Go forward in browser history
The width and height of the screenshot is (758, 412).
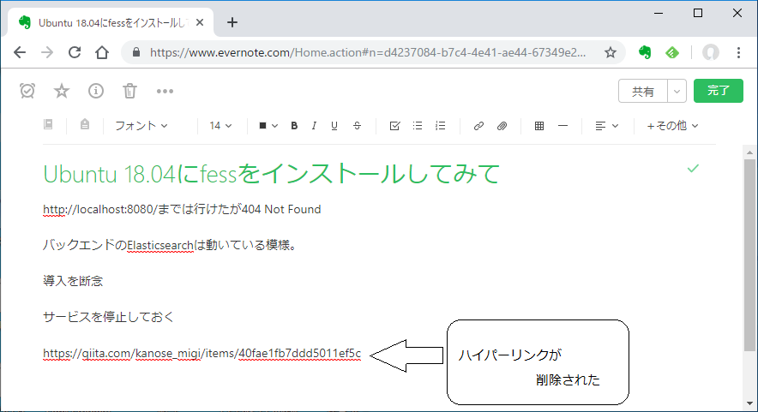[47, 52]
